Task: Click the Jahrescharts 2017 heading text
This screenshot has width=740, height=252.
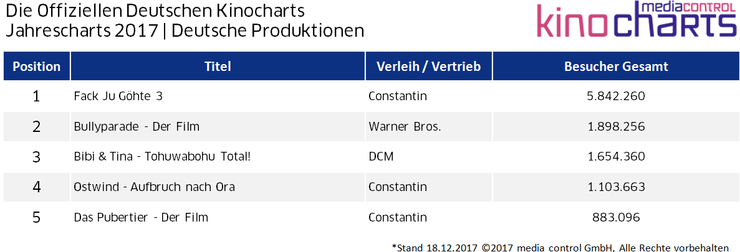Action: coord(82,30)
